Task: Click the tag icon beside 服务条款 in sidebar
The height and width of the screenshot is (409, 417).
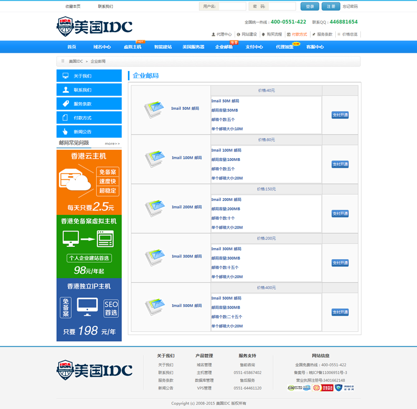Action: [x=66, y=104]
